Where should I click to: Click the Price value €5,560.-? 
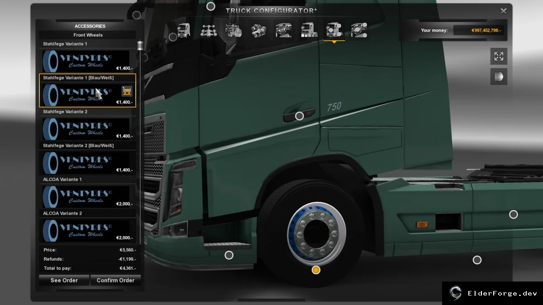pos(128,250)
